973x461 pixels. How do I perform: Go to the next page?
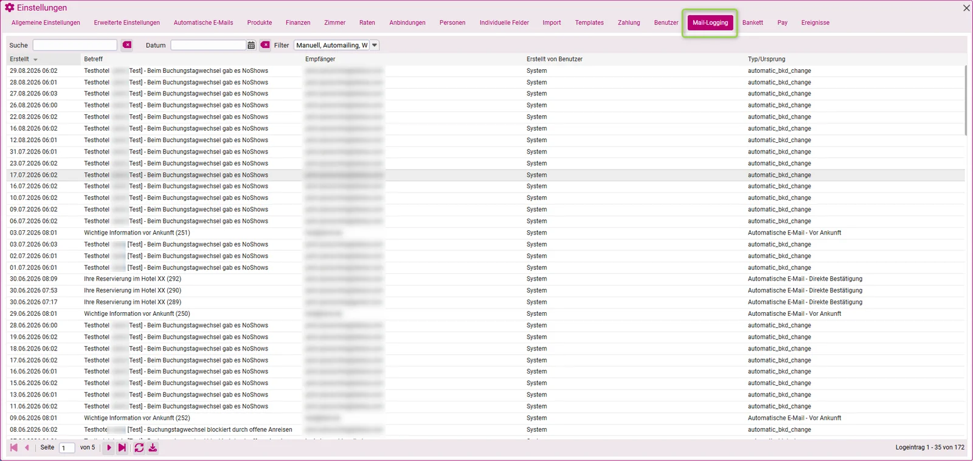[x=109, y=448]
